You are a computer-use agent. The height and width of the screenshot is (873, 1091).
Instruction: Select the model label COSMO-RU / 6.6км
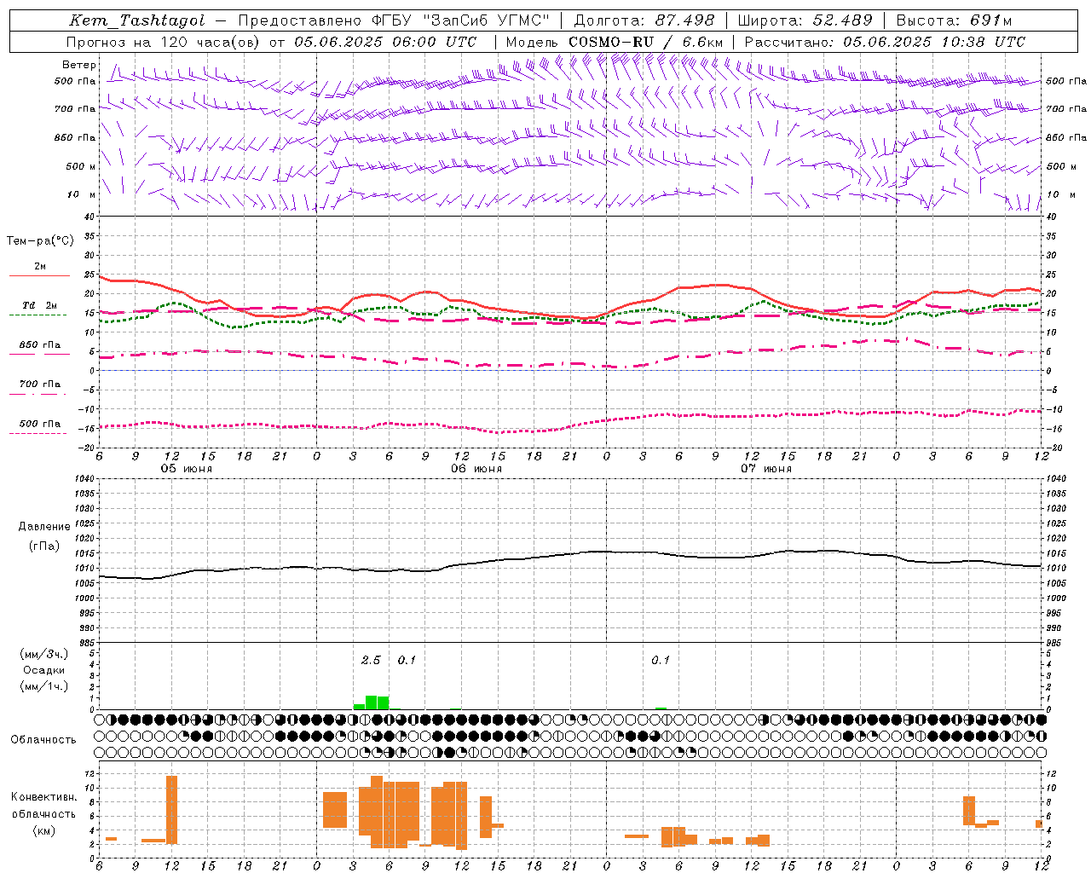(x=646, y=42)
